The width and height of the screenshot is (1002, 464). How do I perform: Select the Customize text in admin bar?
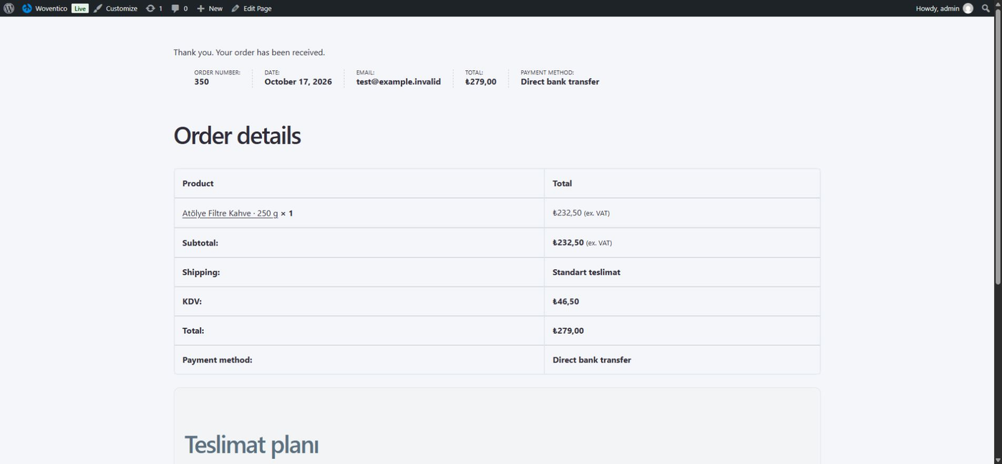122,9
